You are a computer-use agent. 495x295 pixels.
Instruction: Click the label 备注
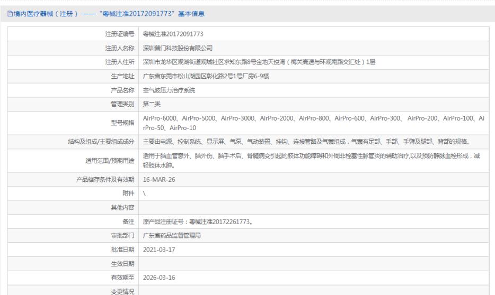point(128,222)
